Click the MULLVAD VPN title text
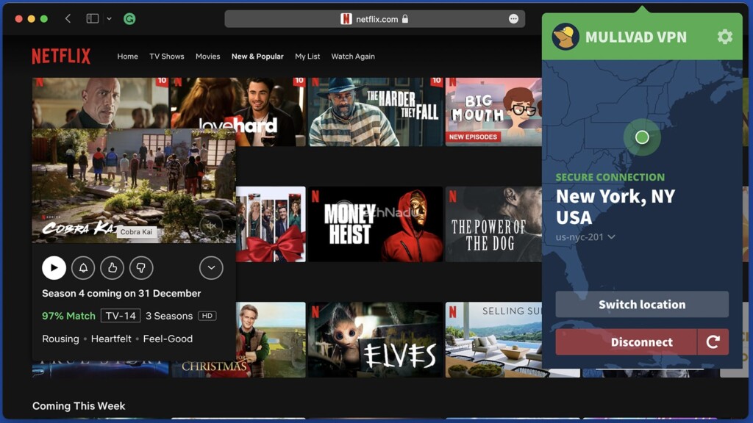The height and width of the screenshot is (423, 753). tap(636, 37)
